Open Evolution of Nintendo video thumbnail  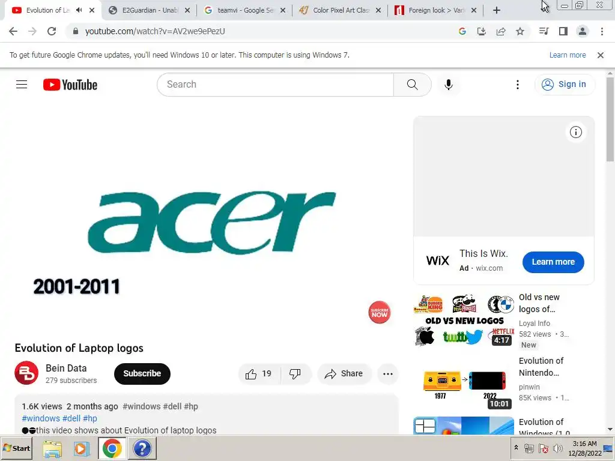[x=464, y=384]
